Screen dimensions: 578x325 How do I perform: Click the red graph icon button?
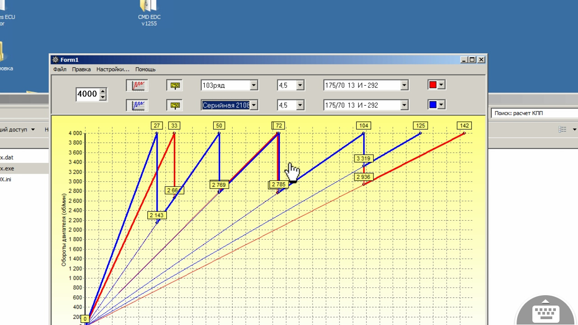click(137, 85)
